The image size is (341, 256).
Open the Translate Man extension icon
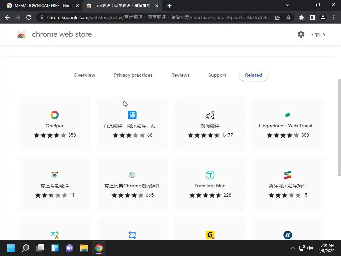pyautogui.click(x=210, y=175)
